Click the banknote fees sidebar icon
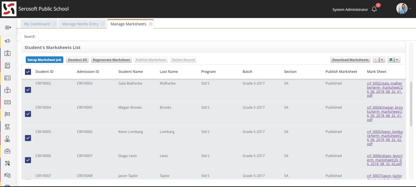The width and height of the screenshot is (416, 187). click(8, 102)
